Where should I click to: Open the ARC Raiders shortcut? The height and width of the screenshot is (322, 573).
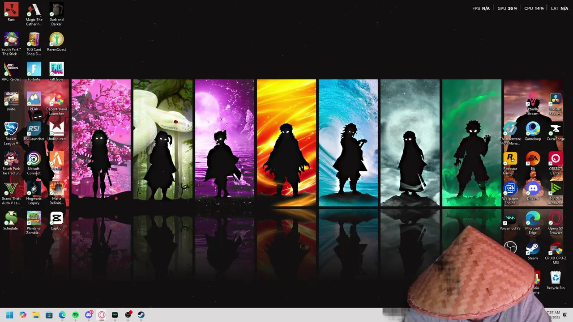(11, 72)
